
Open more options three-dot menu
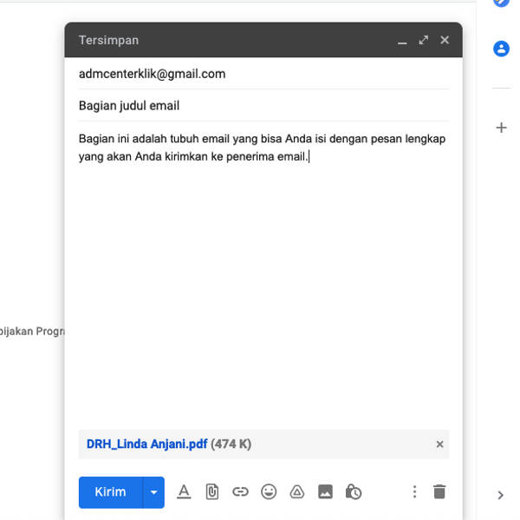[414, 492]
